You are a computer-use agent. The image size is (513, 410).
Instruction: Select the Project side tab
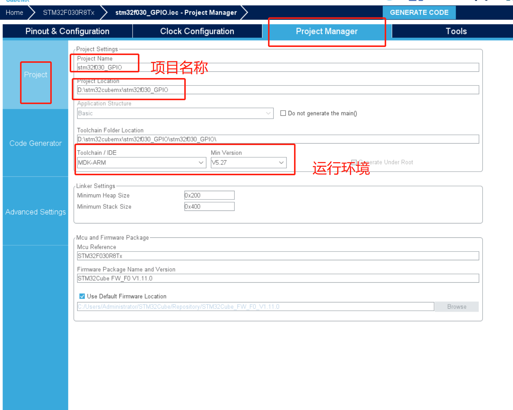(36, 75)
